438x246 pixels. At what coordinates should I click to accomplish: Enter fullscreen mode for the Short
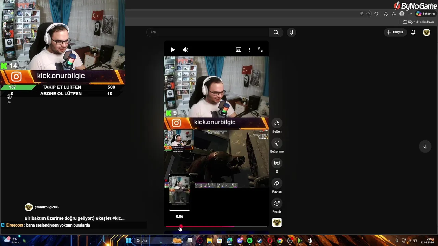click(x=260, y=50)
